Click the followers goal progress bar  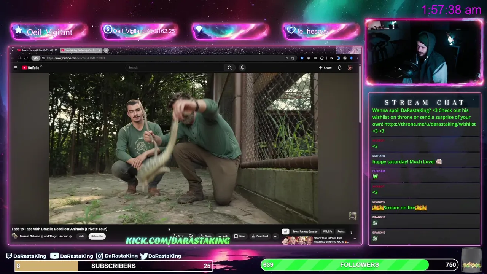pyautogui.click(x=360, y=265)
